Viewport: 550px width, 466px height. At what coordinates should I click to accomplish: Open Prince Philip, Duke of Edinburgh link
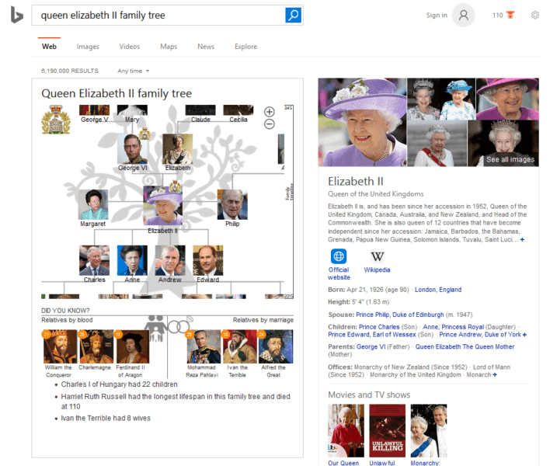(x=400, y=315)
